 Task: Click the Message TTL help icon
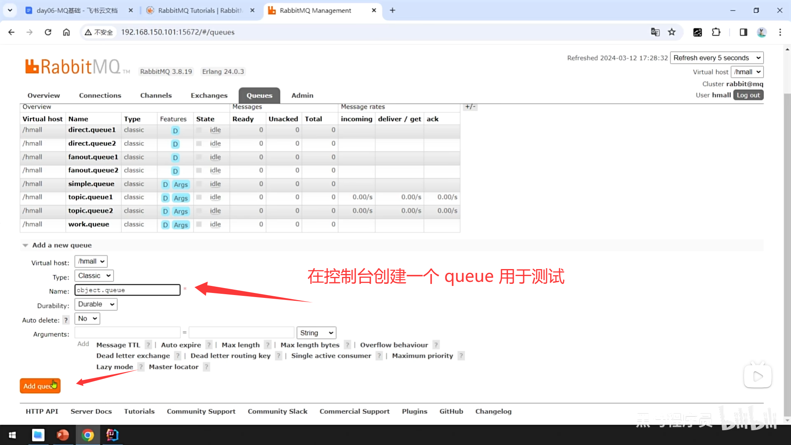pyautogui.click(x=148, y=345)
